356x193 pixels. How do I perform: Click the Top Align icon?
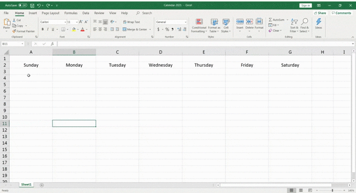[x=95, y=22]
